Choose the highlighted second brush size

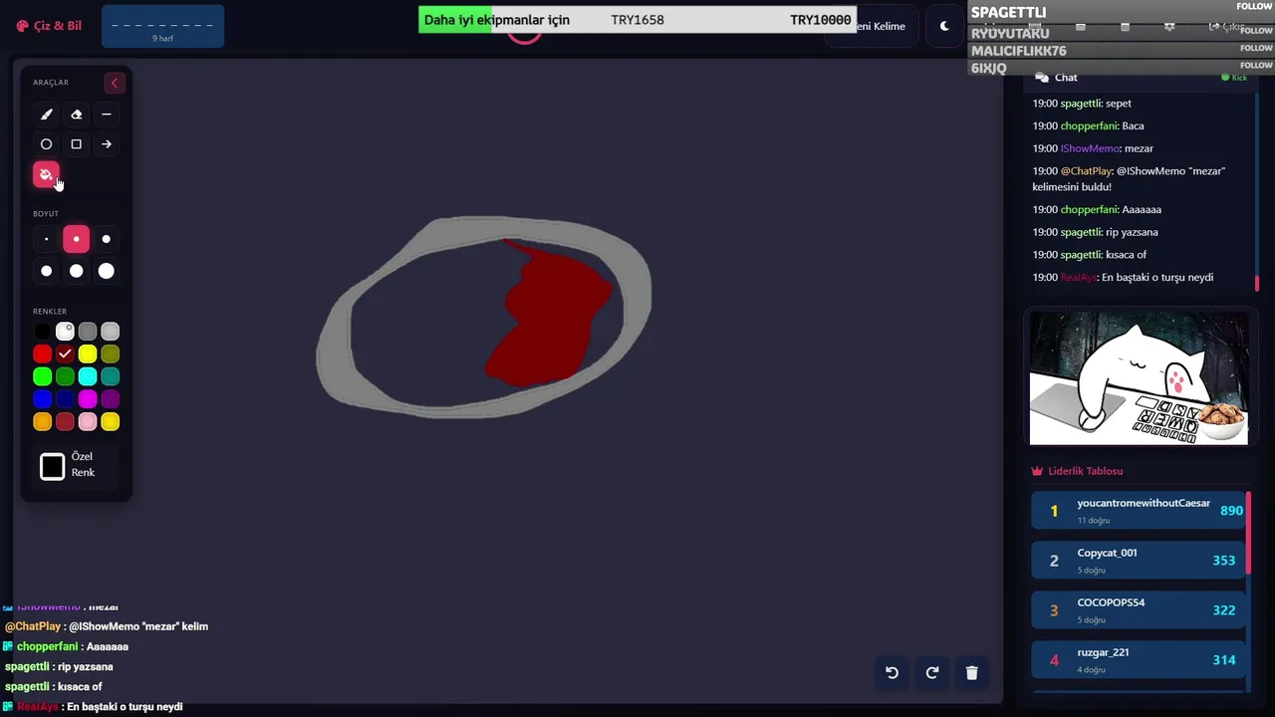76,239
